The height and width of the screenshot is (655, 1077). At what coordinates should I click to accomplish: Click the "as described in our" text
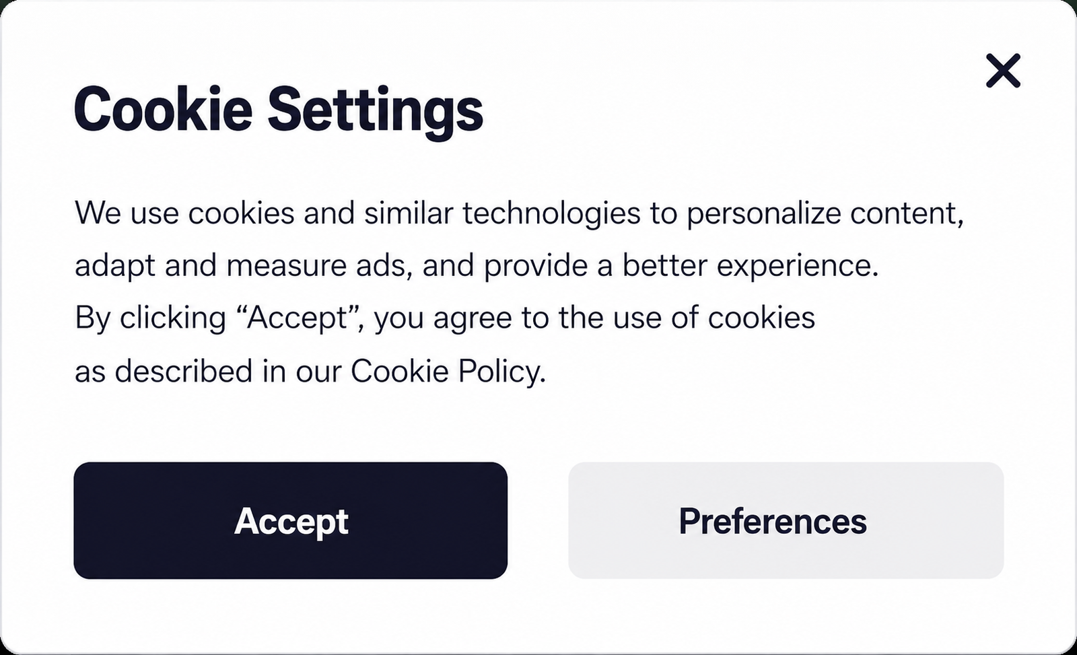[x=208, y=371]
